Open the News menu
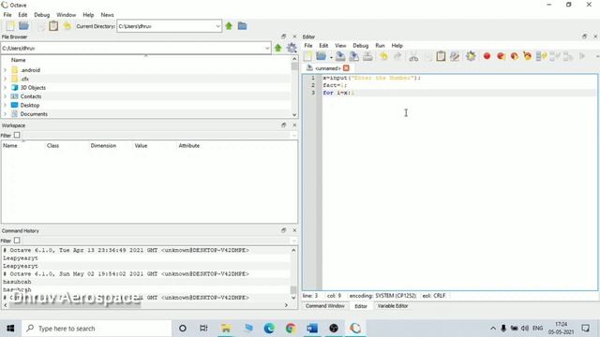This screenshot has height=337, width=600. pyautogui.click(x=107, y=15)
